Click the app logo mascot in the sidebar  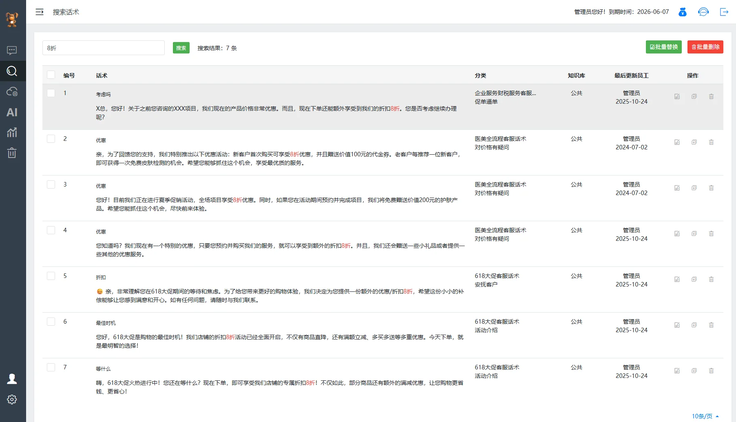coord(12,19)
